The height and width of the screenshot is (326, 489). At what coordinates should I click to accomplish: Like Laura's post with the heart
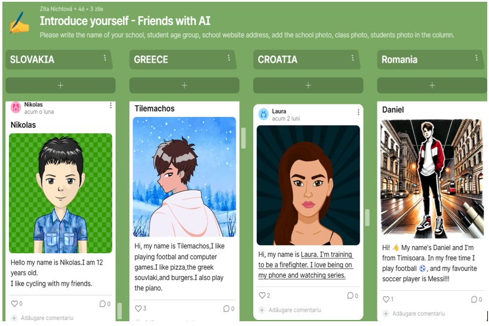click(262, 295)
